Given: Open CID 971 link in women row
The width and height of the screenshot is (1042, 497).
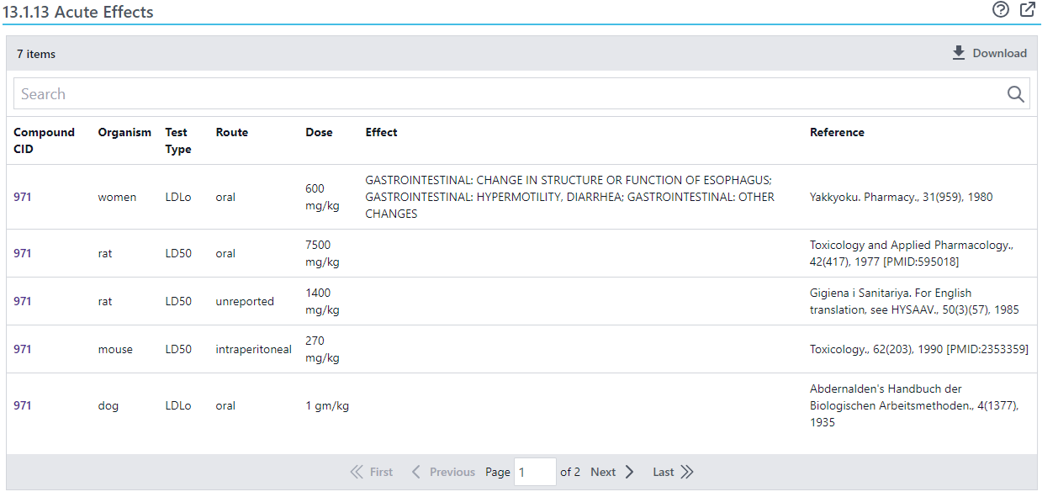Looking at the screenshot, I should pyautogui.click(x=23, y=197).
